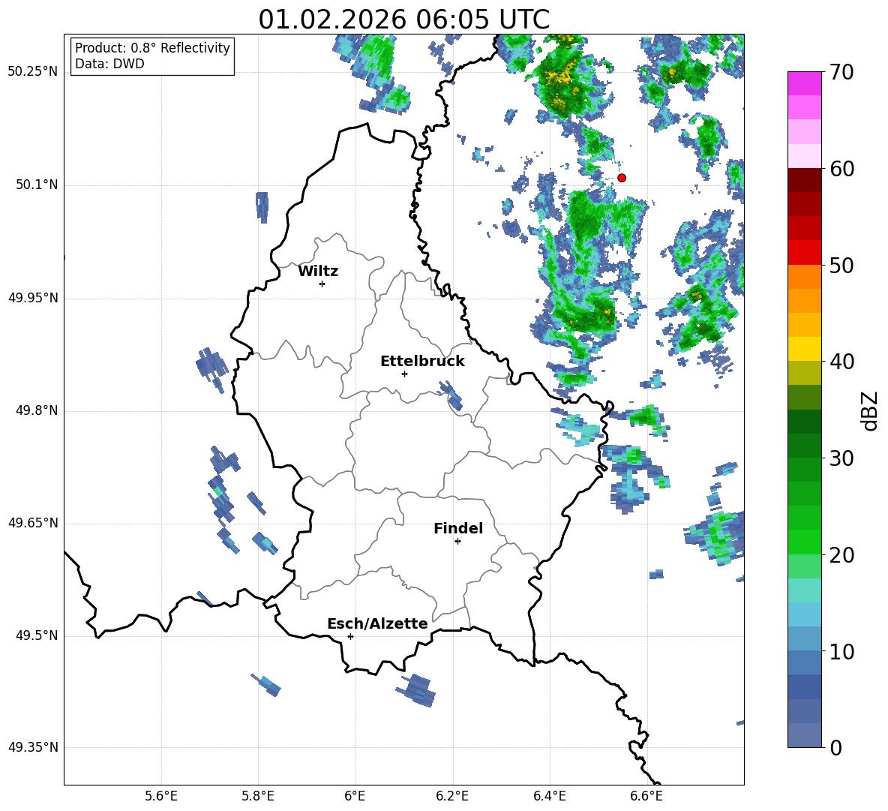This screenshot has height=811, width=888.
Task: Click the 50.25°N latitude label
Action: (x=32, y=72)
